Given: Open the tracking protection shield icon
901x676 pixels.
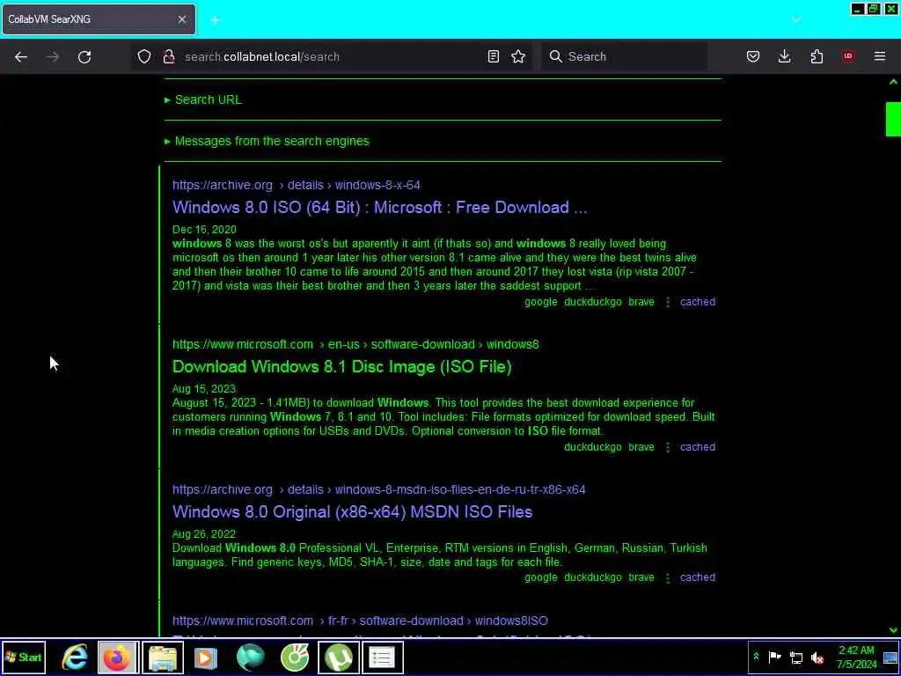Looking at the screenshot, I should [144, 56].
